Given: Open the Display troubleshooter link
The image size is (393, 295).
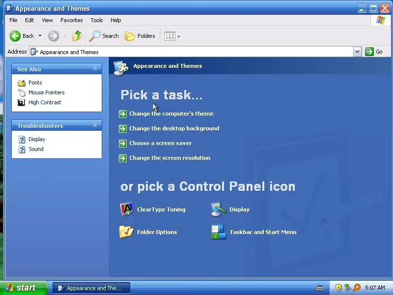Looking at the screenshot, I should (37, 139).
